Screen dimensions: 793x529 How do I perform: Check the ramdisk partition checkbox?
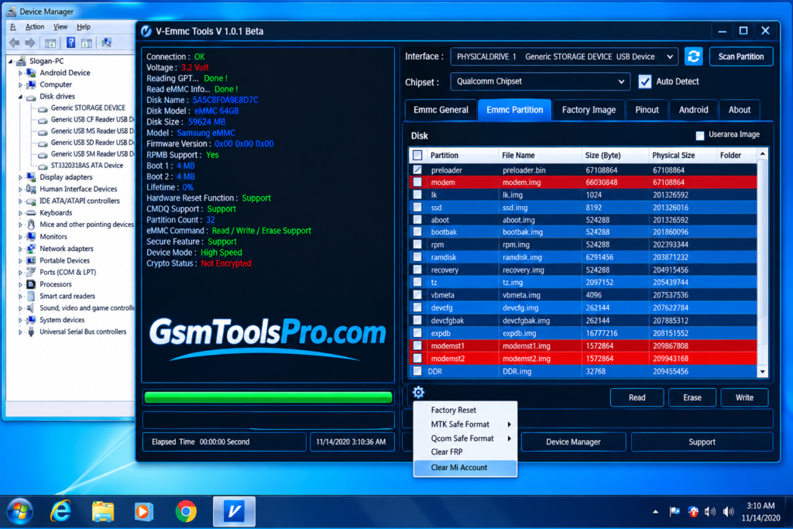[417, 257]
